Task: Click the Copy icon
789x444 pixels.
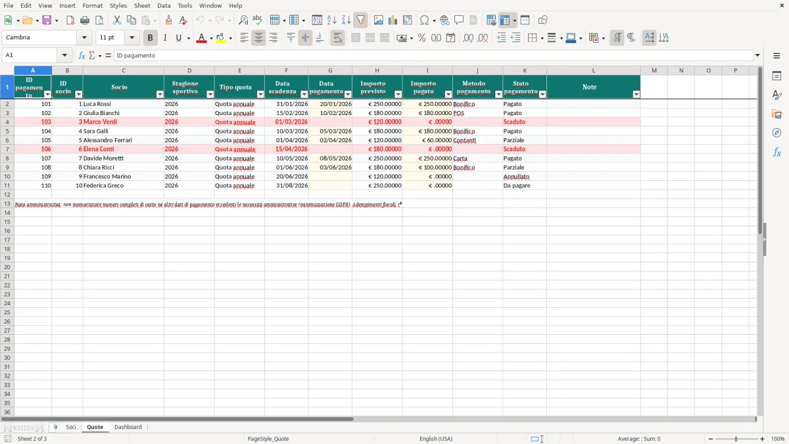Action: point(131,20)
